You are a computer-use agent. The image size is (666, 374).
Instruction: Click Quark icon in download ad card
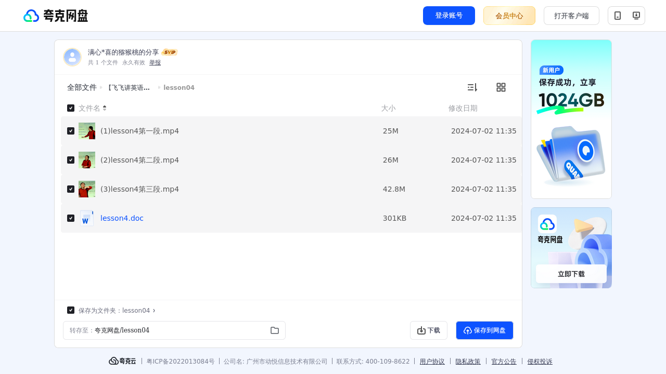547,224
